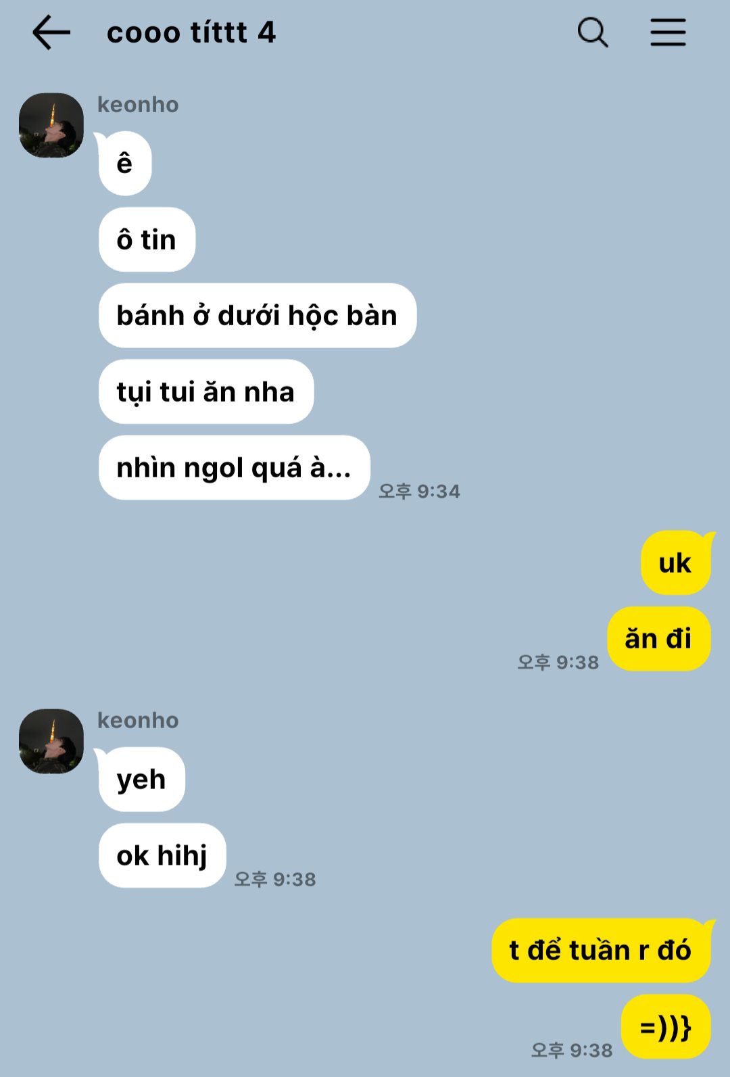Select the 'ô tin' message bubble
Image resolution: width=730 pixels, height=1077 pixels.
point(147,239)
